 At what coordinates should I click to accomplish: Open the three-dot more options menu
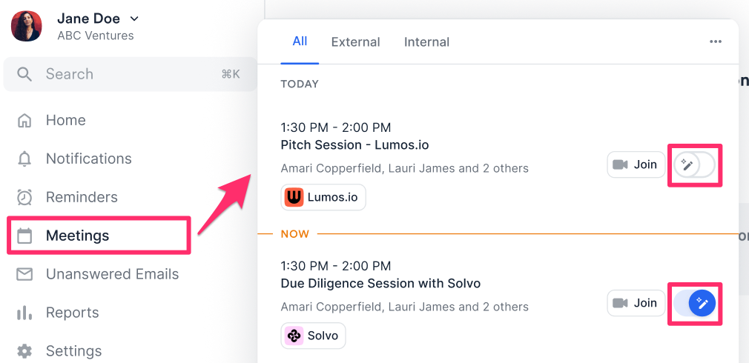716,42
